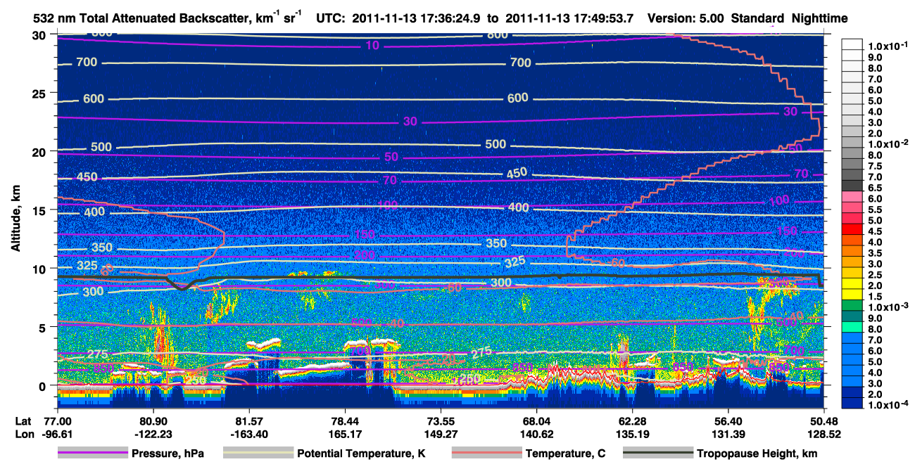The height and width of the screenshot is (469, 915).
Task: Click the altitude axis tick label 20
Action: pos(40,151)
